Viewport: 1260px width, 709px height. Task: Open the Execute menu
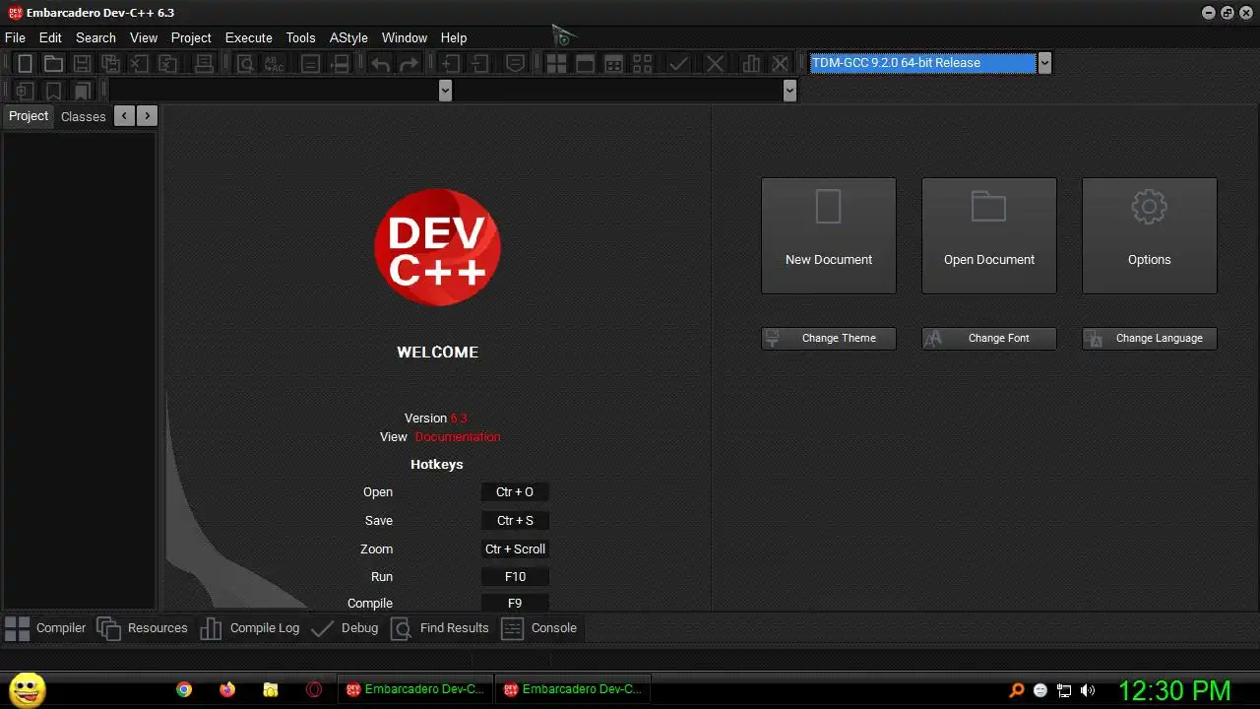pyautogui.click(x=249, y=37)
